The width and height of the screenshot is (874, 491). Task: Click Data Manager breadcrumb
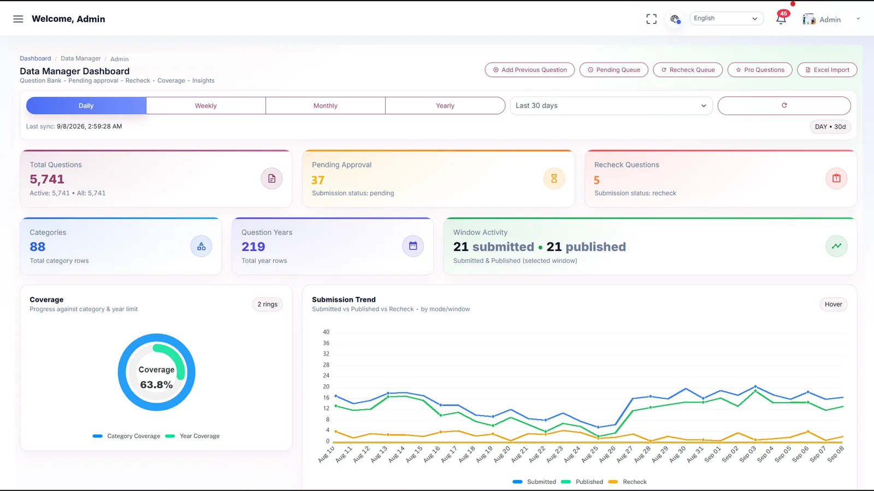pos(81,59)
